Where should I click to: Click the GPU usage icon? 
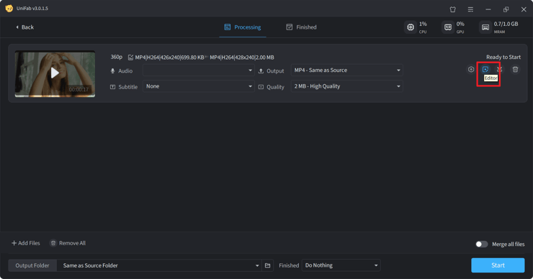click(448, 27)
